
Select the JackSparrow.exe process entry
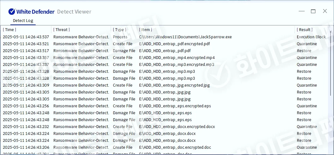pos(185,37)
